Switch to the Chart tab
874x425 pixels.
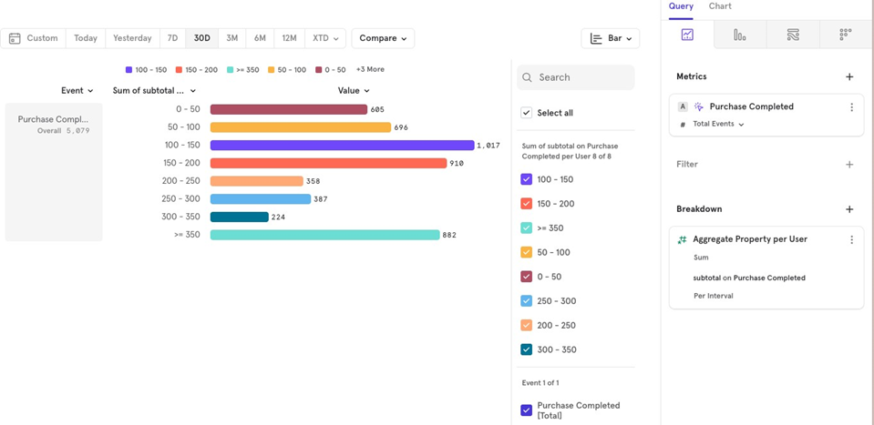[x=720, y=6]
